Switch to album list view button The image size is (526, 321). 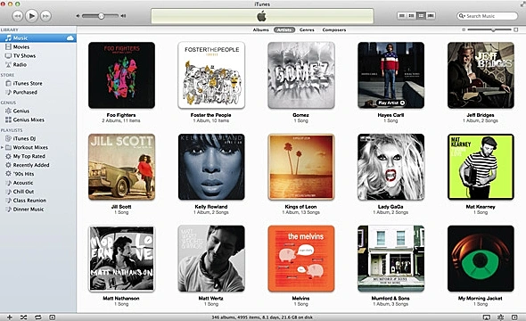click(411, 16)
